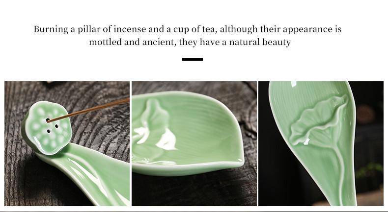Click the incense stick in the left photo
The width and height of the screenshot is (388, 212).
click(89, 110)
